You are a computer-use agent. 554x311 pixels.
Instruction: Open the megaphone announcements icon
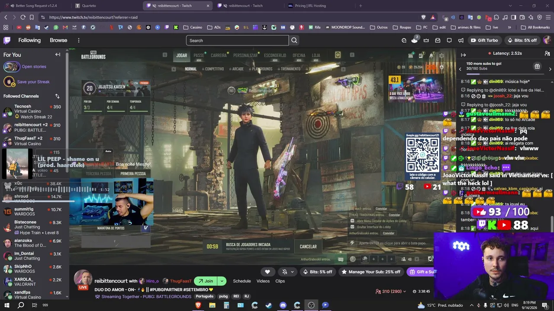(461, 40)
